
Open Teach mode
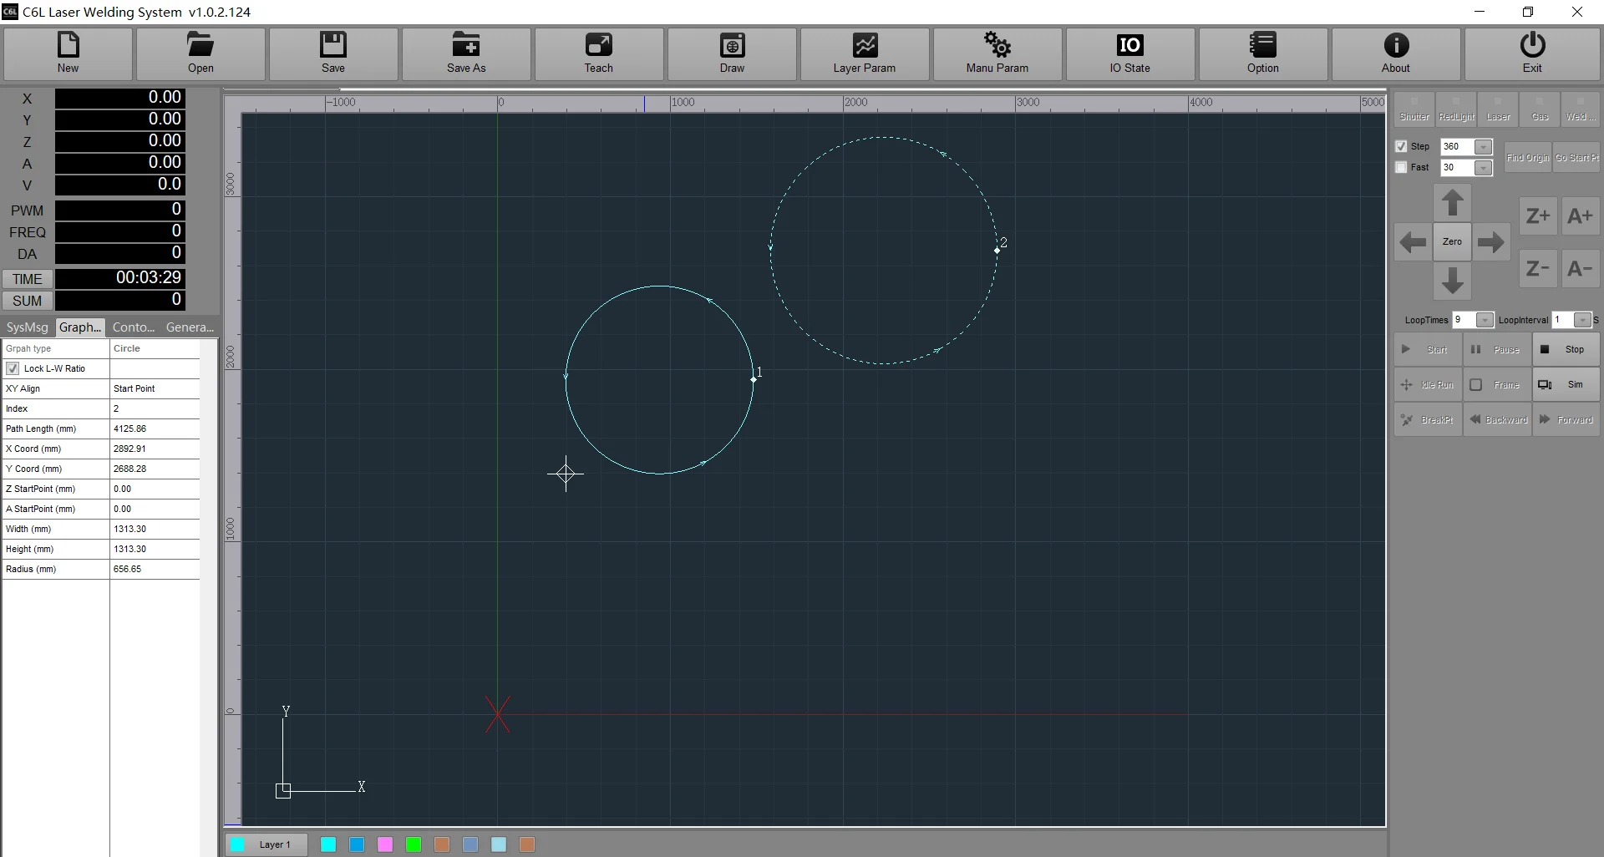599,53
